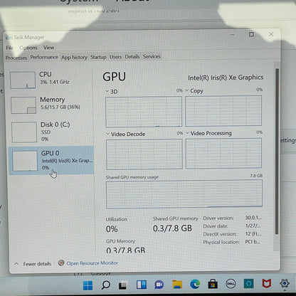The height and width of the screenshot is (296, 296).
Task: Open the Copy graph engine dropdown
Action: click(194, 91)
